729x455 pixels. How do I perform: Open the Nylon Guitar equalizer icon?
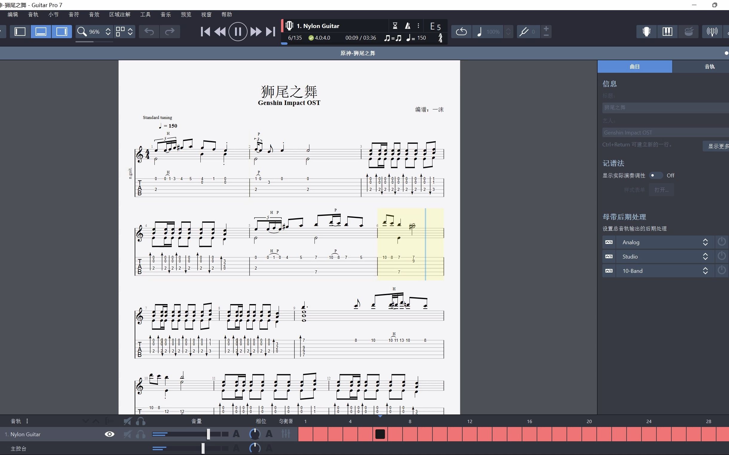[286, 434]
